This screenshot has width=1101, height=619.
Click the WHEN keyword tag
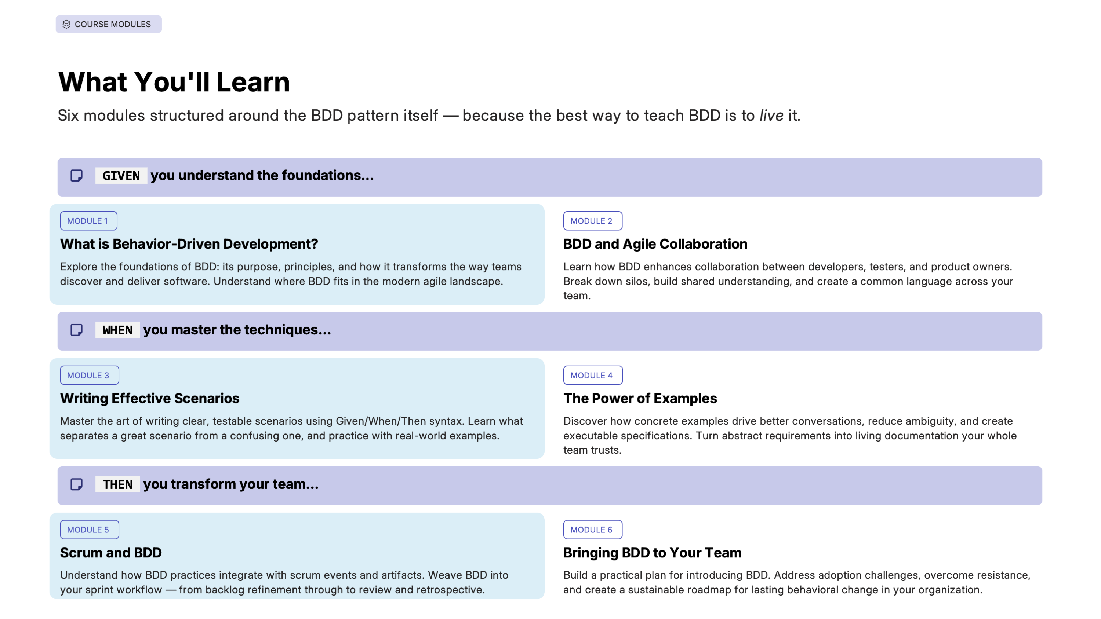[117, 330]
